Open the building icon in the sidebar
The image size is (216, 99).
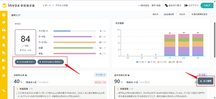coord(4,52)
